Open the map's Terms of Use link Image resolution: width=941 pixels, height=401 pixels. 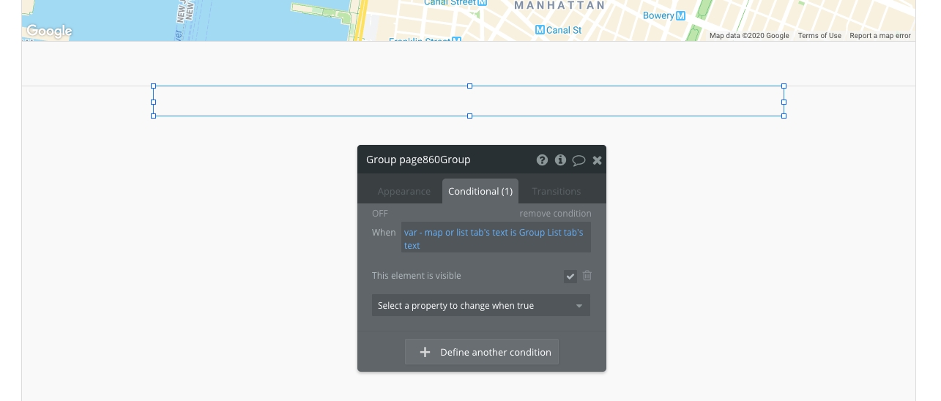click(819, 36)
